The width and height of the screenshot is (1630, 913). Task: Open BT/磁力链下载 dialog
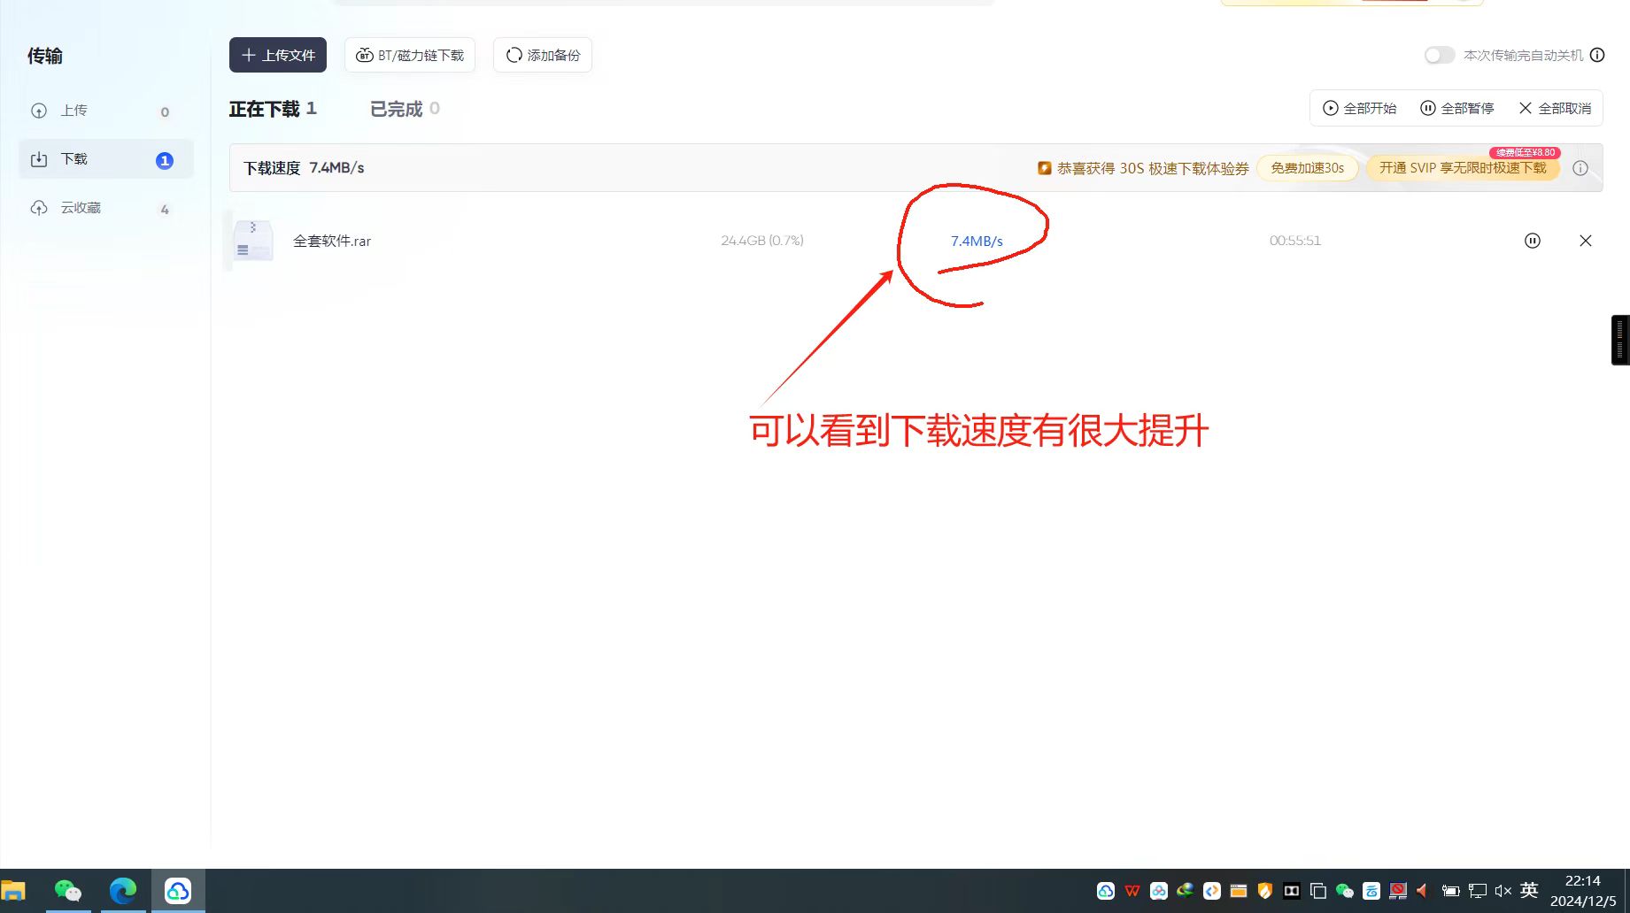[x=410, y=55]
